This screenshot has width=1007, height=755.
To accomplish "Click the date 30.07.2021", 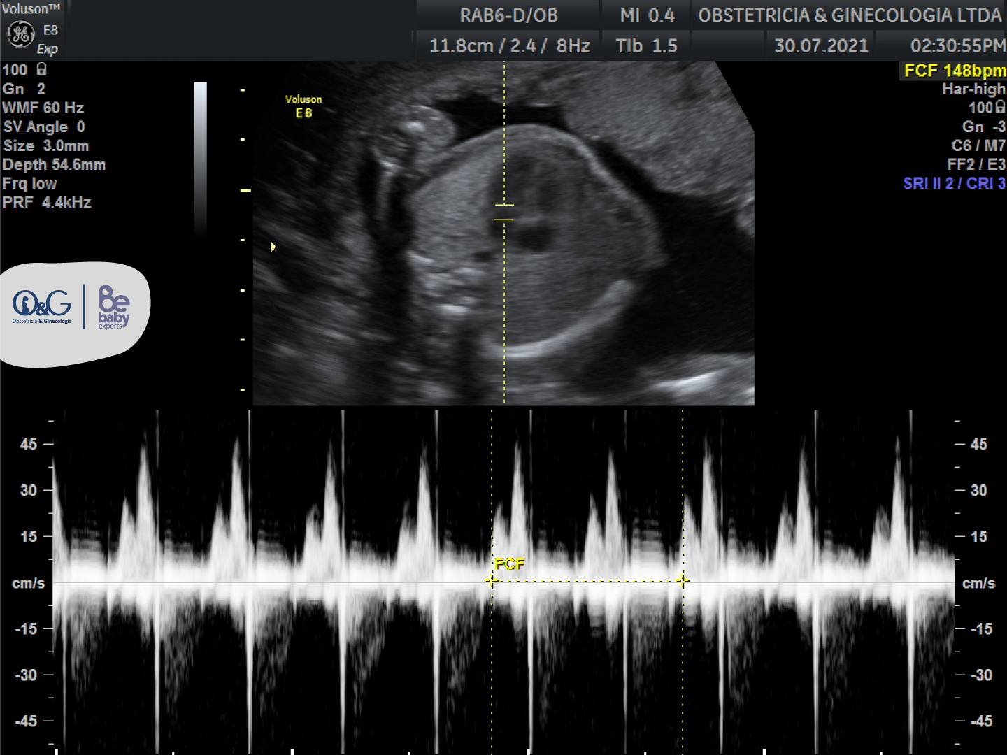I will click(821, 46).
